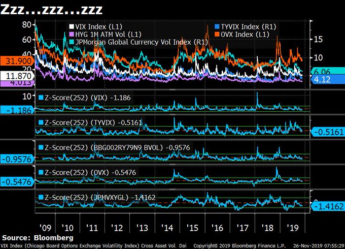This screenshot has height=249, width=345.
Task: Click the '09 year axis label
Action: click(x=45, y=228)
